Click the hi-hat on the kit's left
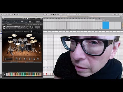Image resolution: width=123 pixels, height=92 pixels. [10, 42]
